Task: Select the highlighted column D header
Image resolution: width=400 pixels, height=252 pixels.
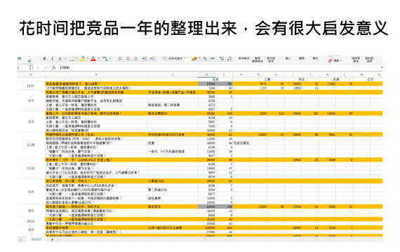Action: [x=206, y=75]
